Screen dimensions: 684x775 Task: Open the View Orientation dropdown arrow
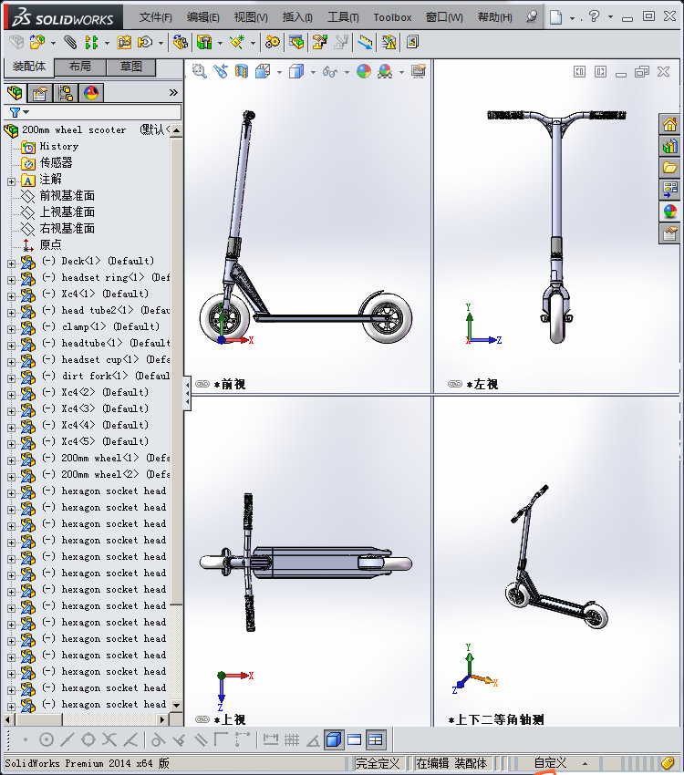279,72
